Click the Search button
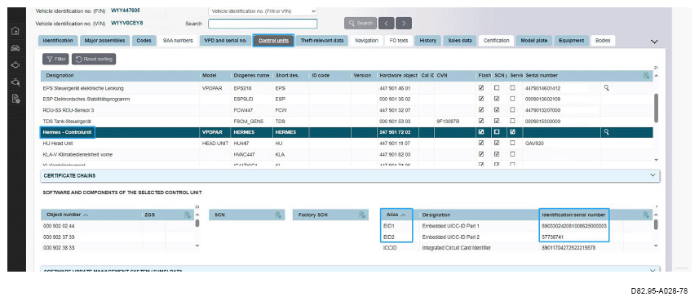 point(361,23)
